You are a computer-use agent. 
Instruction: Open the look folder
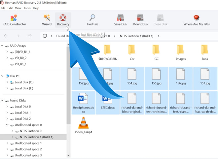(x=205, y=53)
